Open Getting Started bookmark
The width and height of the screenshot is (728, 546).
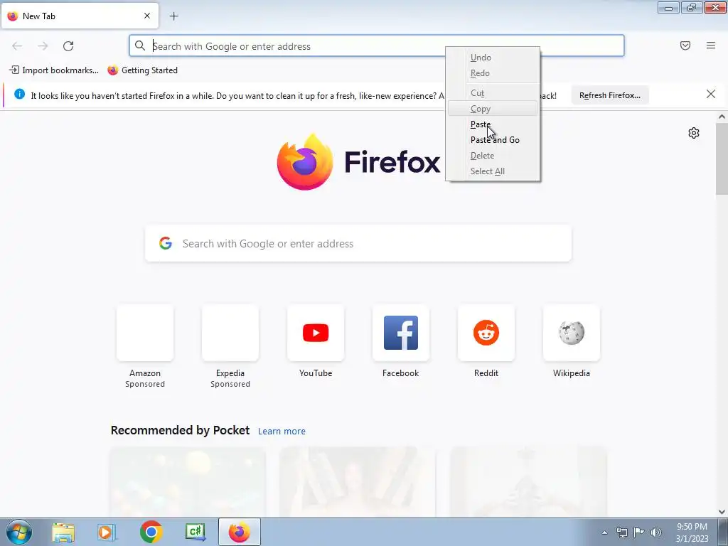tap(142, 70)
